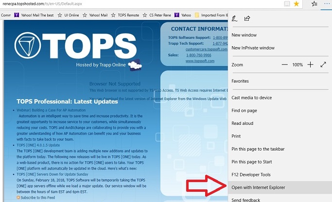This screenshot has width=332, height=202.
Task: Choose Cast media to device
Action: click(x=280, y=98)
